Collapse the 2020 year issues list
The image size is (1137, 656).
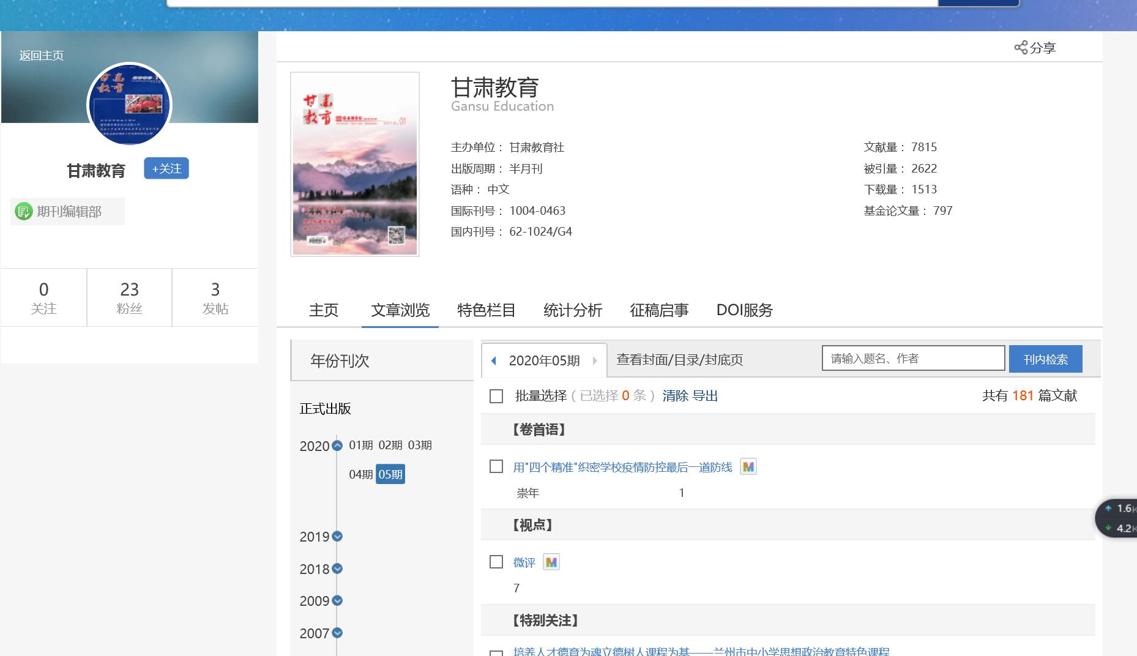point(337,446)
